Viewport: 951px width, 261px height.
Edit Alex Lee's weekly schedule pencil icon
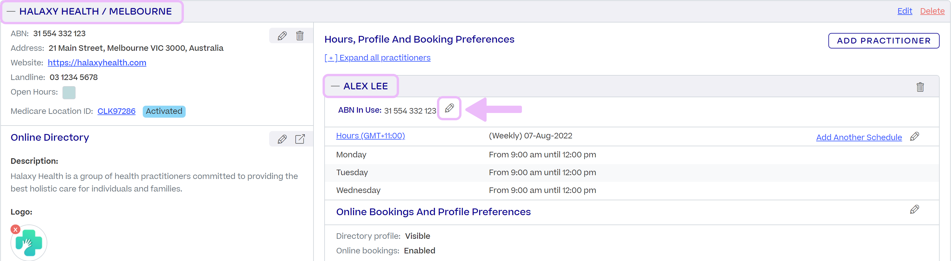[x=915, y=136]
